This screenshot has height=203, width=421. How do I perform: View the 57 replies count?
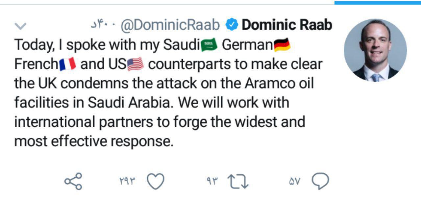click(295, 181)
